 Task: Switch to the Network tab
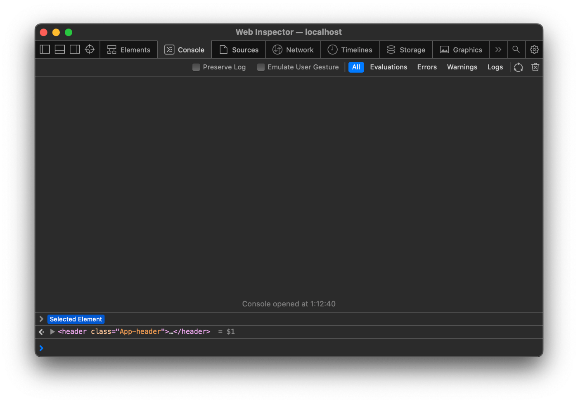293,49
